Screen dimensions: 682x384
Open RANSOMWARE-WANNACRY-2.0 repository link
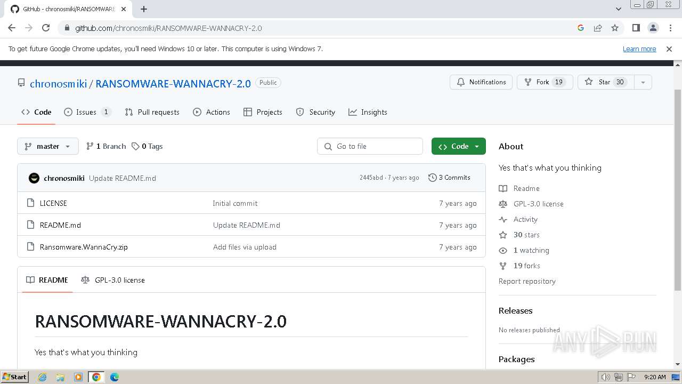click(173, 84)
